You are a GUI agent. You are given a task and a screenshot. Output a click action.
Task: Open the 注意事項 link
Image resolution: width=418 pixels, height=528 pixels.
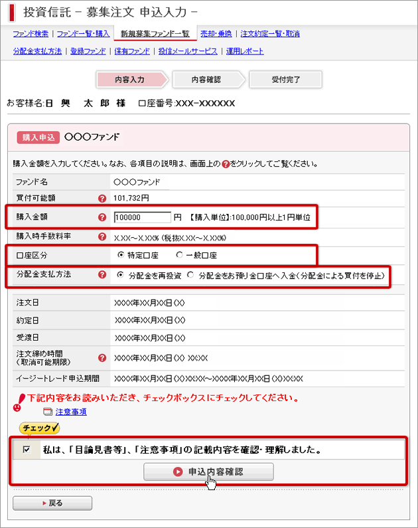pyautogui.click(x=71, y=412)
